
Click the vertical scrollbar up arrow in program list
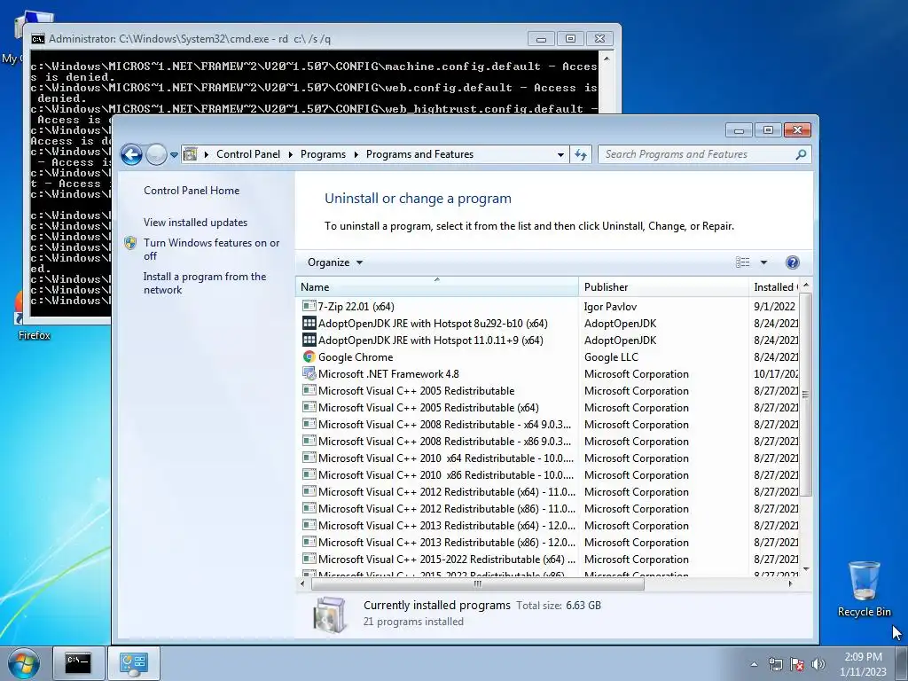pyautogui.click(x=805, y=285)
